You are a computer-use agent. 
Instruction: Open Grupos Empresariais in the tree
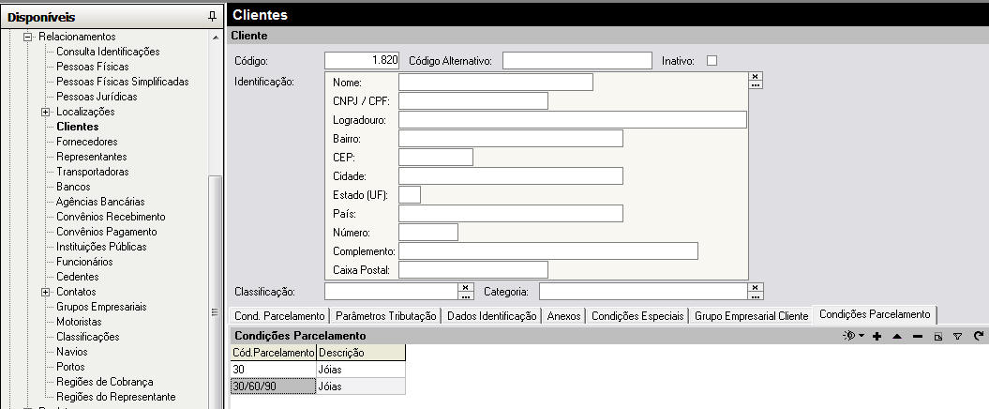(101, 307)
